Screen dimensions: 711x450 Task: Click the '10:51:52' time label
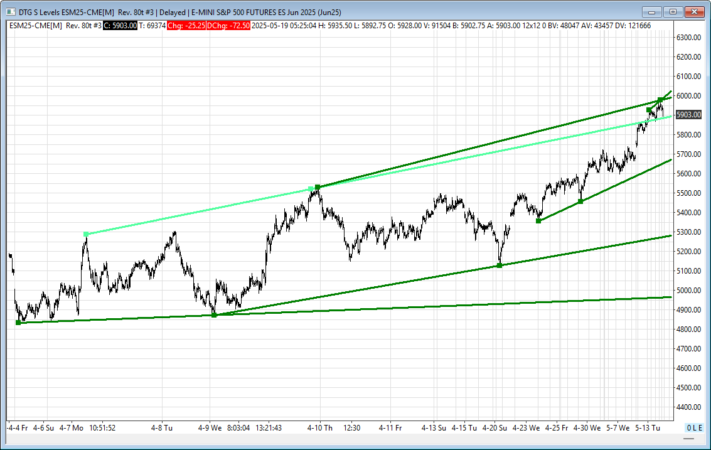(102, 428)
